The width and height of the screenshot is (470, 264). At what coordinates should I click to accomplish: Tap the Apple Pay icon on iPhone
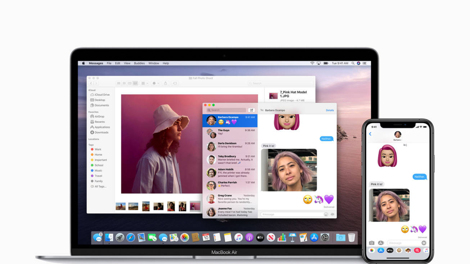(x=390, y=250)
